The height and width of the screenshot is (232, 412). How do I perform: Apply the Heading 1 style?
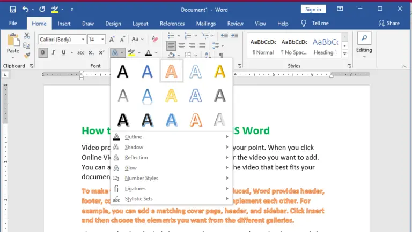[x=325, y=46]
